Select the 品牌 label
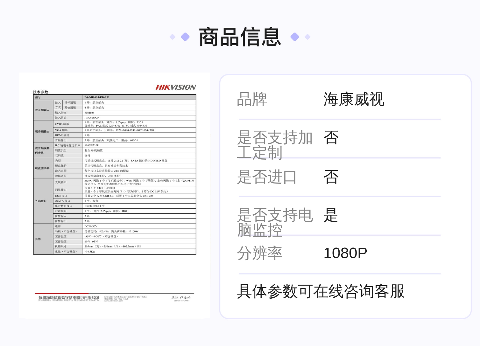The width and height of the screenshot is (480, 346). pyautogui.click(x=252, y=99)
